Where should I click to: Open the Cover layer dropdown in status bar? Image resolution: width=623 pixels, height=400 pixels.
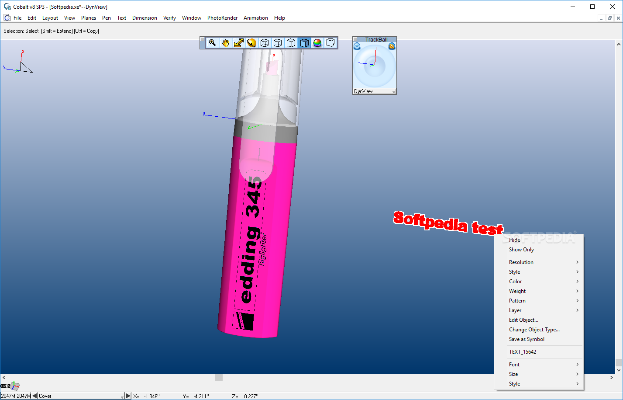(x=81, y=396)
